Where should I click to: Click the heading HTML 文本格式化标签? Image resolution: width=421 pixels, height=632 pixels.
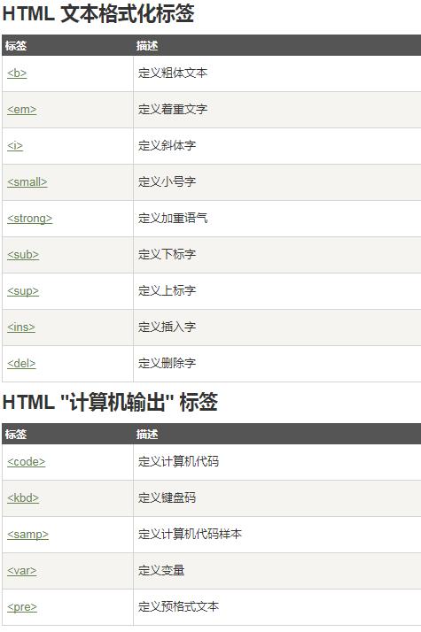98,13
